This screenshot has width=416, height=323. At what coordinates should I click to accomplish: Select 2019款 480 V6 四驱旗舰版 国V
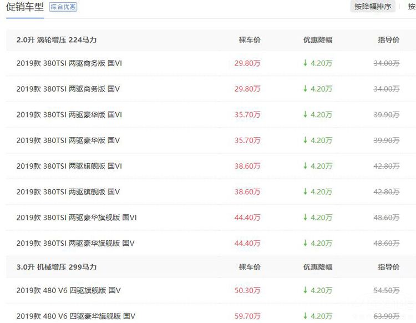[x=68, y=290]
